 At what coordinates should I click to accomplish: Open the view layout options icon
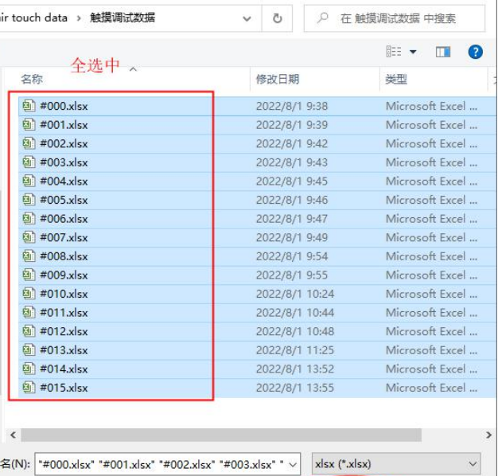click(394, 52)
